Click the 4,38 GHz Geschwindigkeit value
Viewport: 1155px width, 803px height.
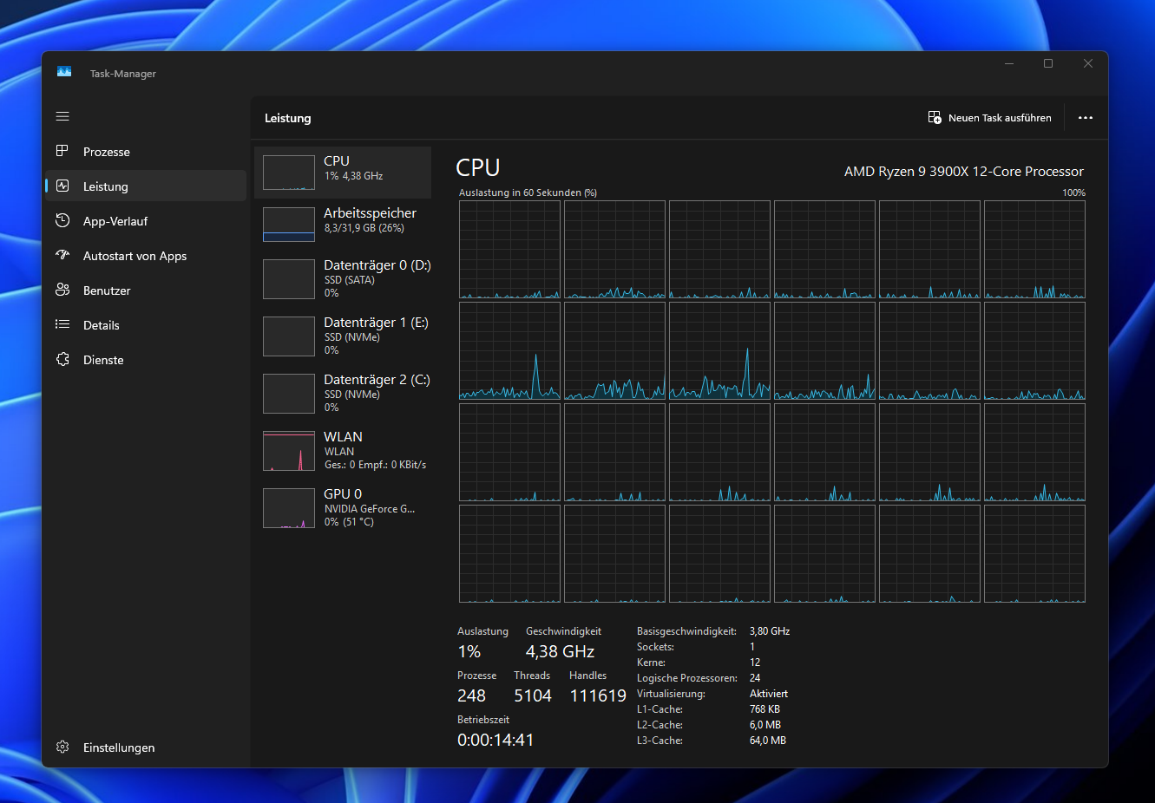[560, 651]
